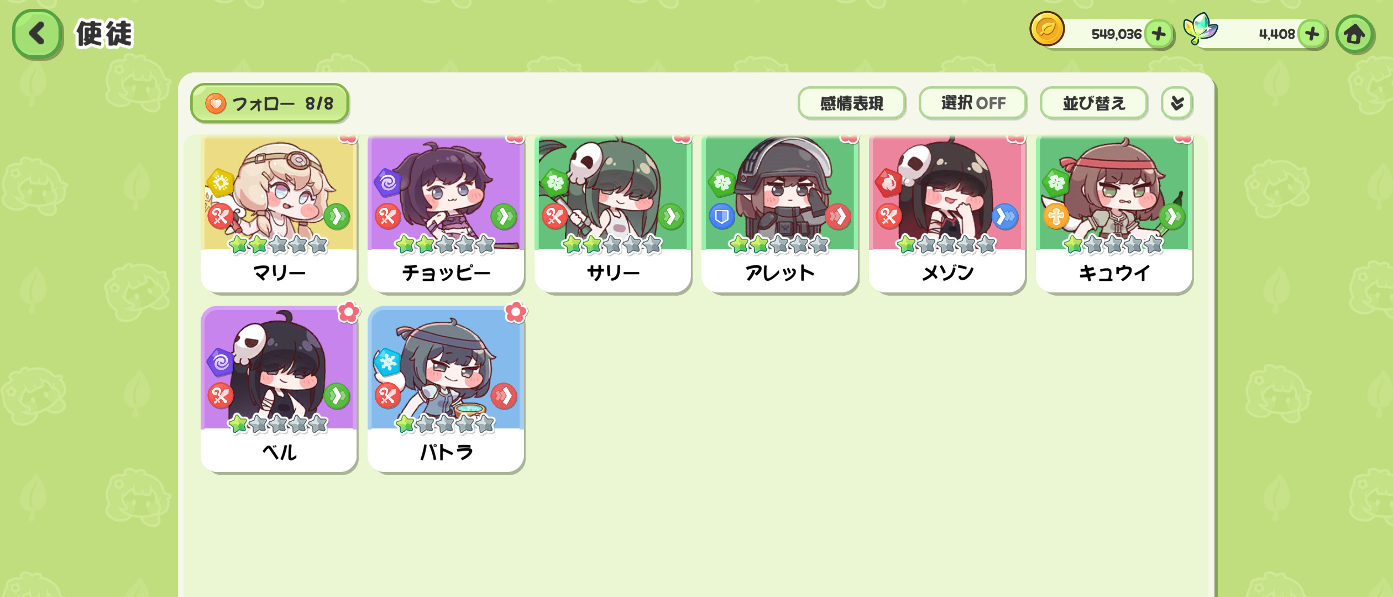Toggle follow flower on ベル card
Image resolution: width=1393 pixels, height=597 pixels.
click(349, 313)
